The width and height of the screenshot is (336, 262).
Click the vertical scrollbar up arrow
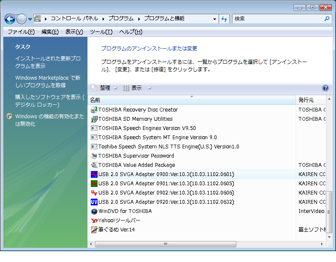329,99
